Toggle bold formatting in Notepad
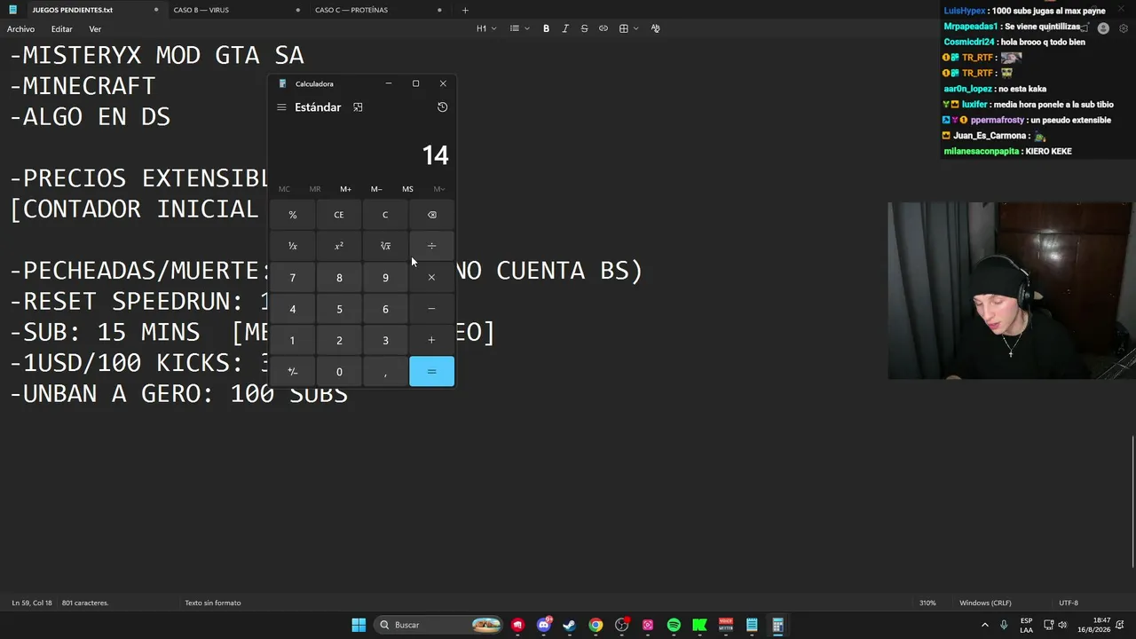This screenshot has width=1136, height=639. click(x=546, y=28)
